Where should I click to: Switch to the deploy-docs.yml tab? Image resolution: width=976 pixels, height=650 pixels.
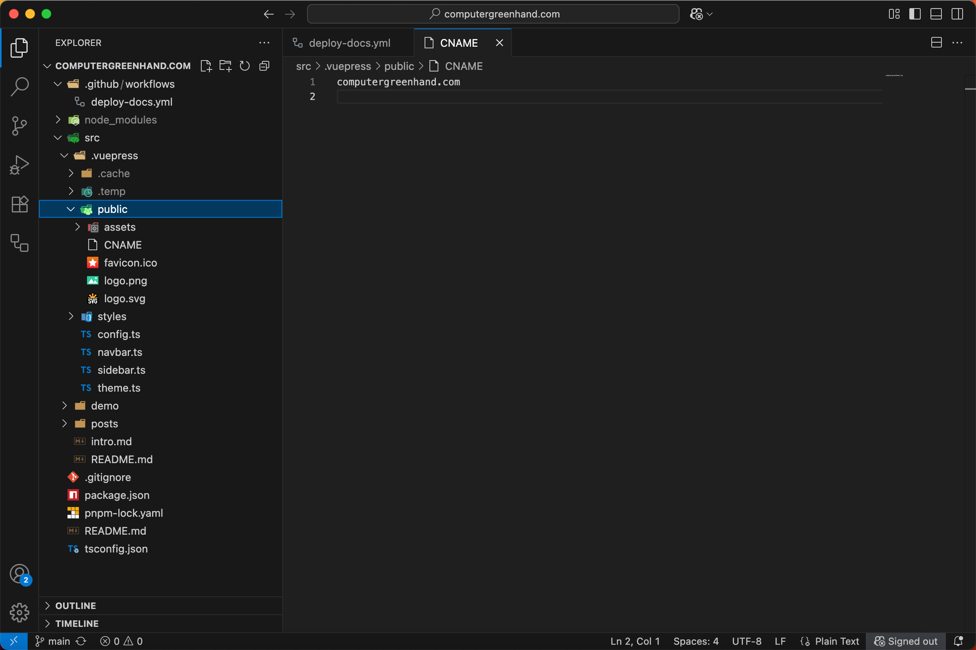click(x=349, y=43)
